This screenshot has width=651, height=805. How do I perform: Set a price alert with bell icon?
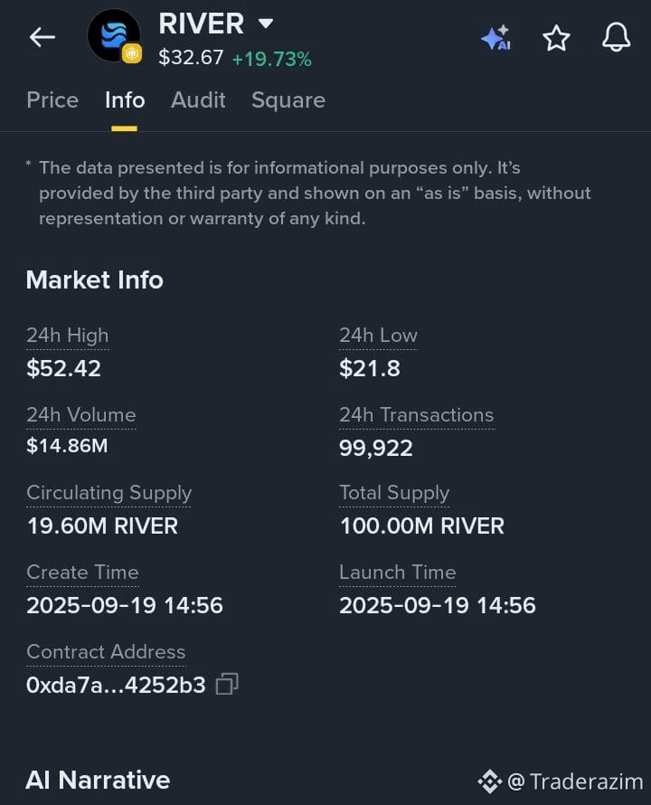pos(616,37)
